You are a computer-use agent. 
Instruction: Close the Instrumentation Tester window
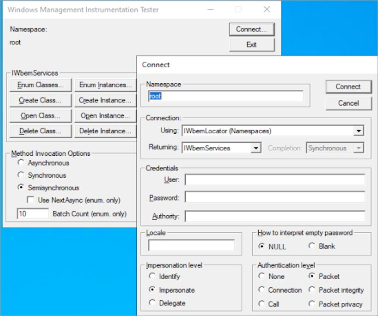coord(267,9)
